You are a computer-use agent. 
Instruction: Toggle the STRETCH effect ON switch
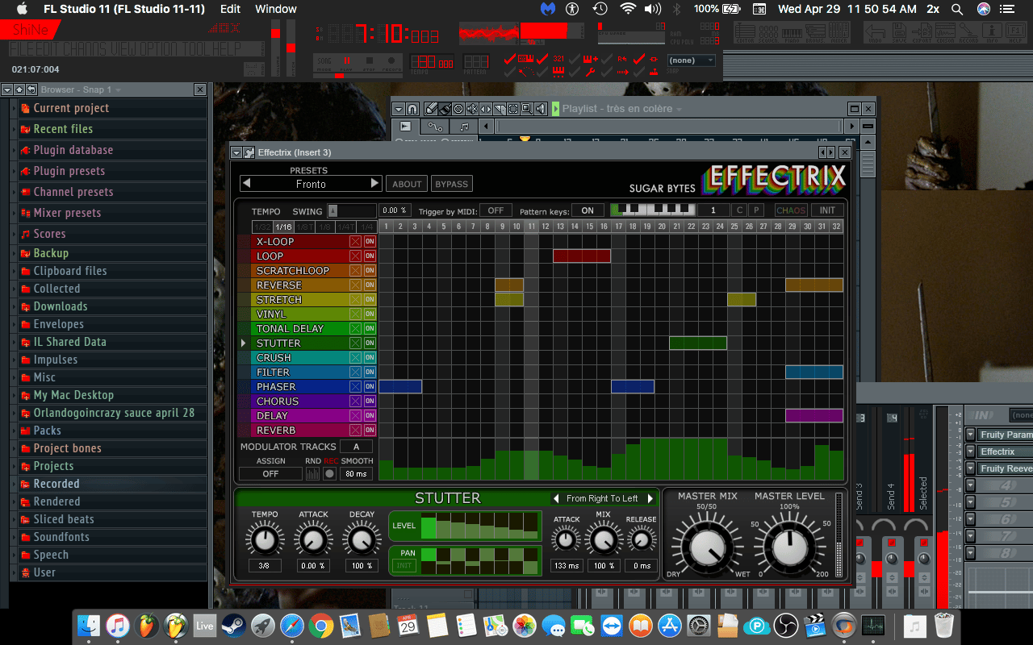tap(370, 300)
